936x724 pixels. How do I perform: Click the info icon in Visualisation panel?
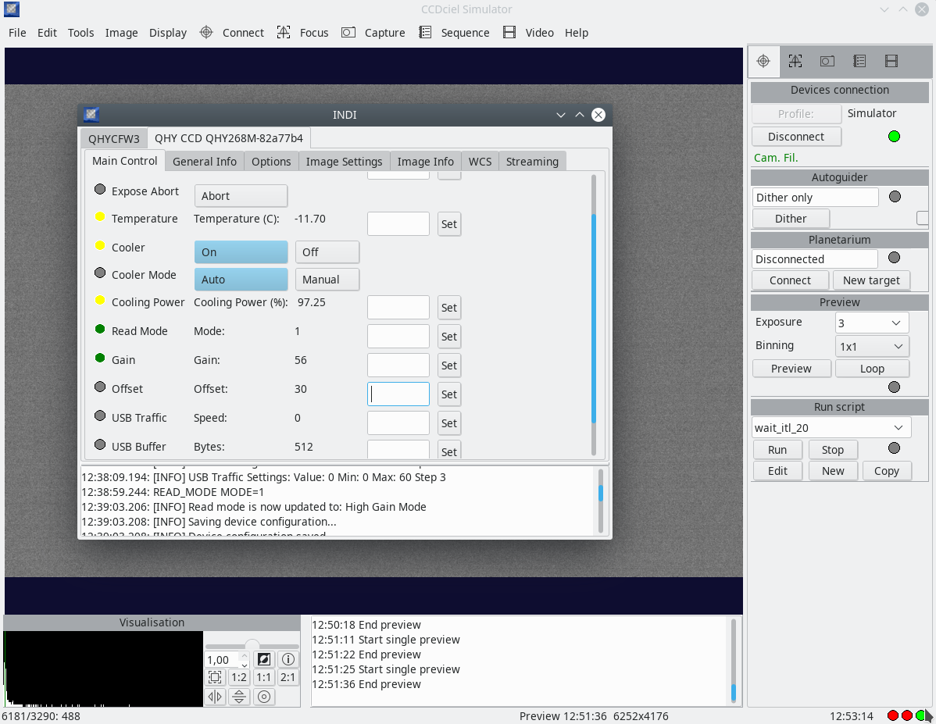point(288,659)
